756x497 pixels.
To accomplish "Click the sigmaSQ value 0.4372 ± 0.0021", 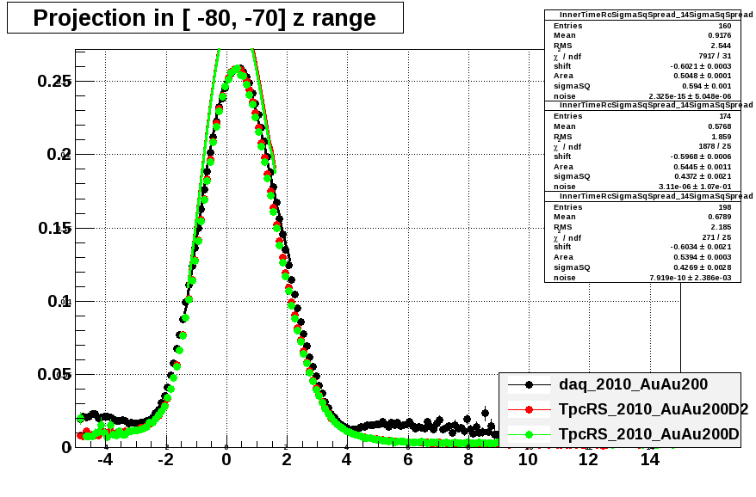I will click(x=703, y=176).
